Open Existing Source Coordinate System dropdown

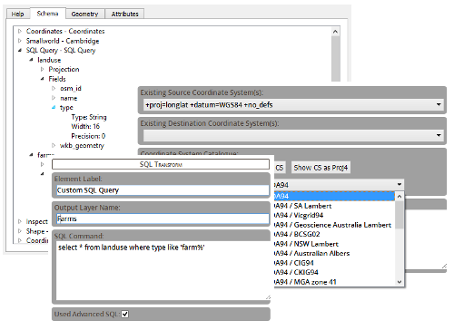pyautogui.click(x=439, y=104)
